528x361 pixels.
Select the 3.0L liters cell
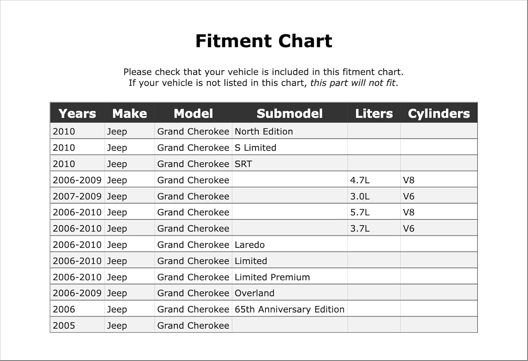pos(374,196)
